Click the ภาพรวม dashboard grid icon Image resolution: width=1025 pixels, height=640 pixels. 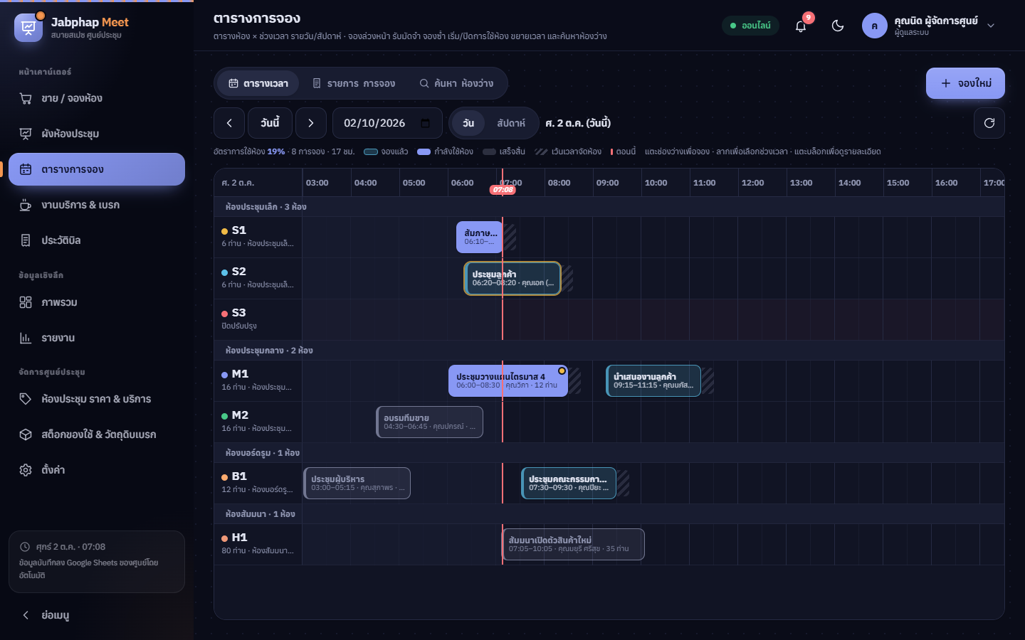(26, 302)
